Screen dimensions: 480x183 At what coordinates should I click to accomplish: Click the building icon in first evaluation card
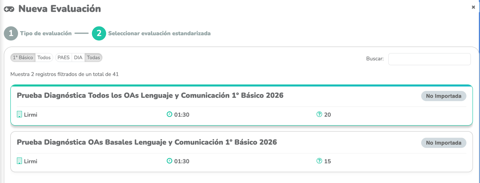pos(19,114)
